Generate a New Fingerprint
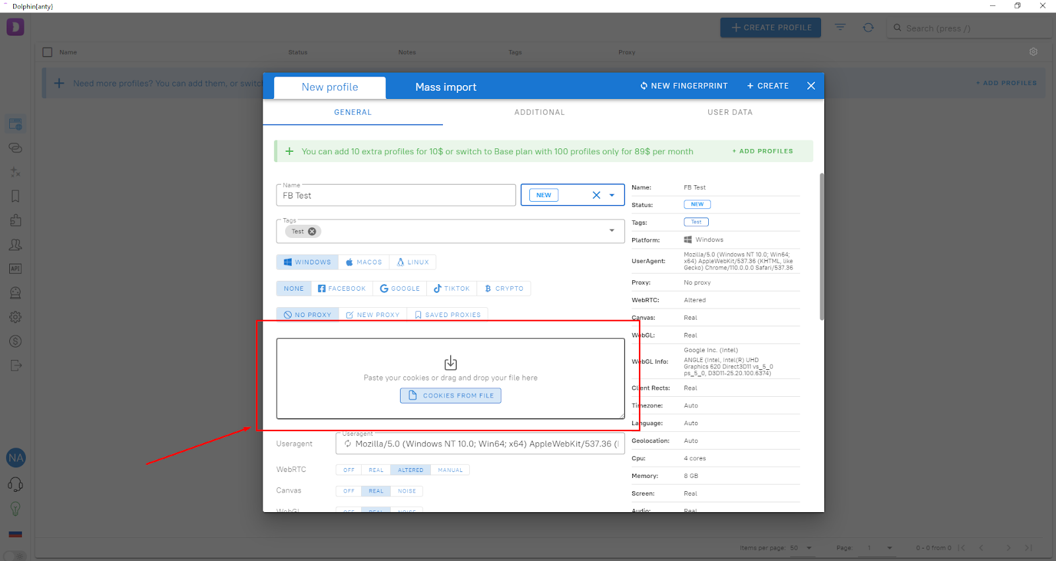 pyautogui.click(x=684, y=86)
